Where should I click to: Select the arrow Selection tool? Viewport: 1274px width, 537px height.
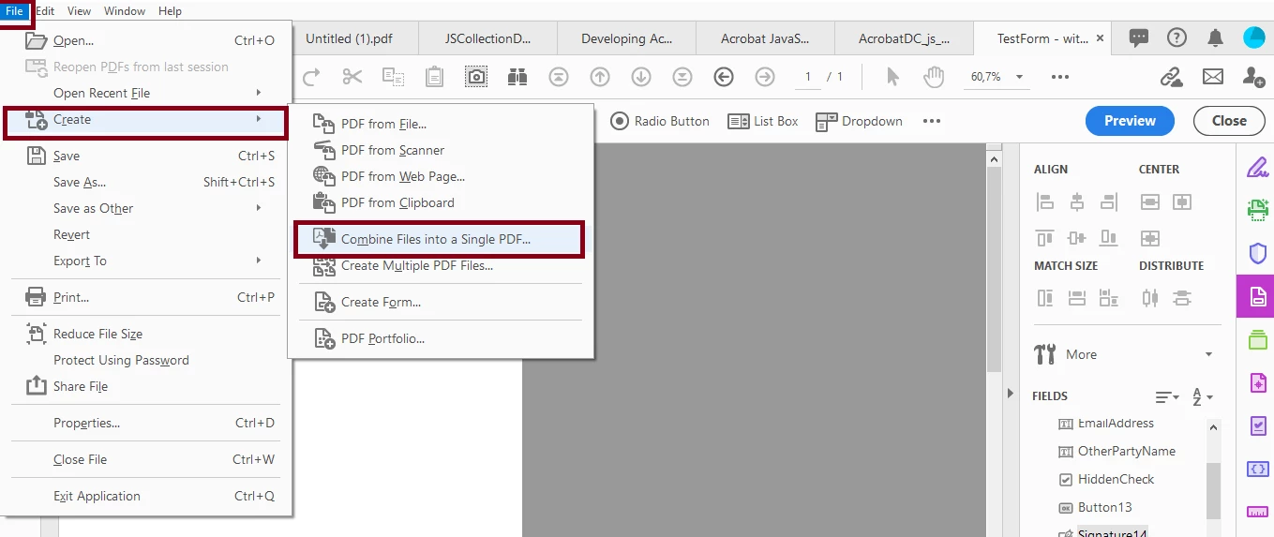892,77
